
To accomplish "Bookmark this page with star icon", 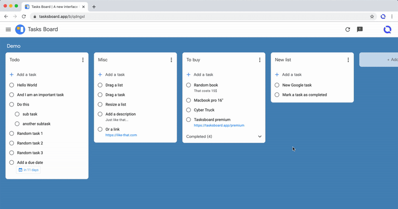I will point(372,16).
